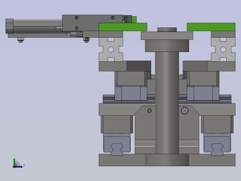Select the central vertical shaft column
The width and height of the screenshot is (241, 181).
167,103
